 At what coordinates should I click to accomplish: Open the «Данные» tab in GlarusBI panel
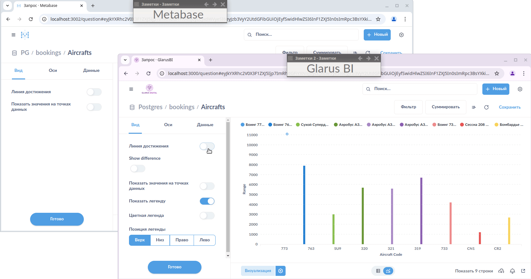(205, 125)
